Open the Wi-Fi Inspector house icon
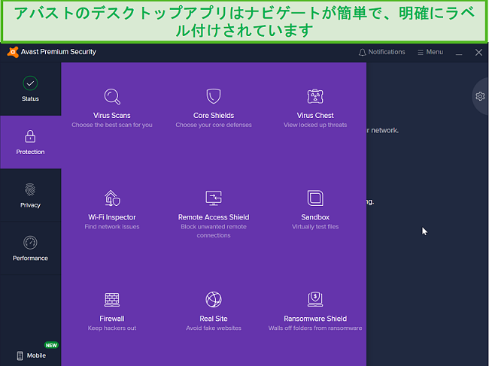Screen dimensions: 489x366 point(112,198)
